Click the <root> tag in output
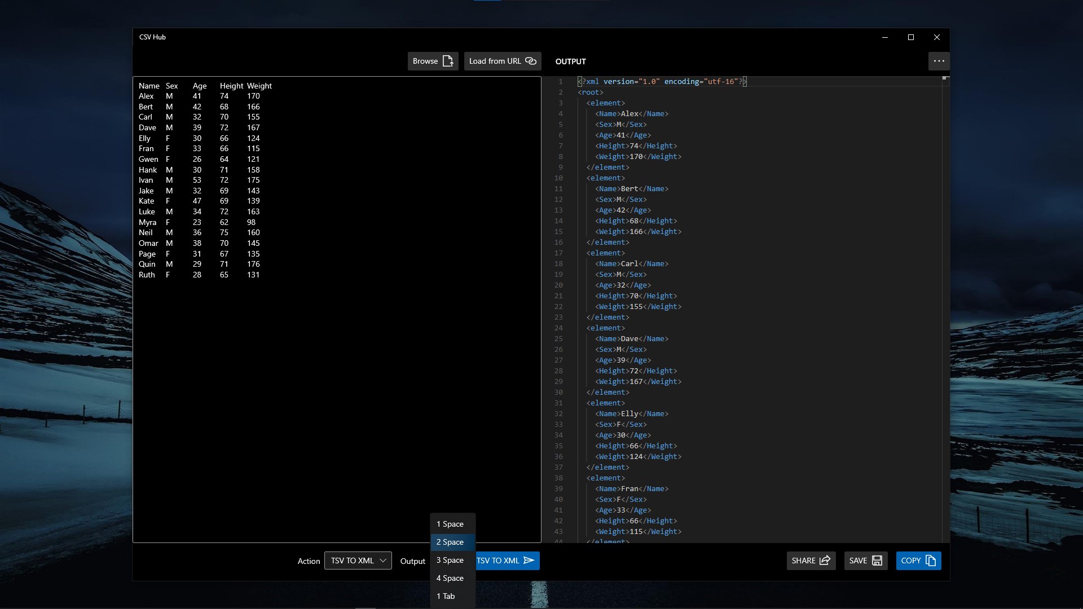This screenshot has height=609, width=1083. coord(591,92)
